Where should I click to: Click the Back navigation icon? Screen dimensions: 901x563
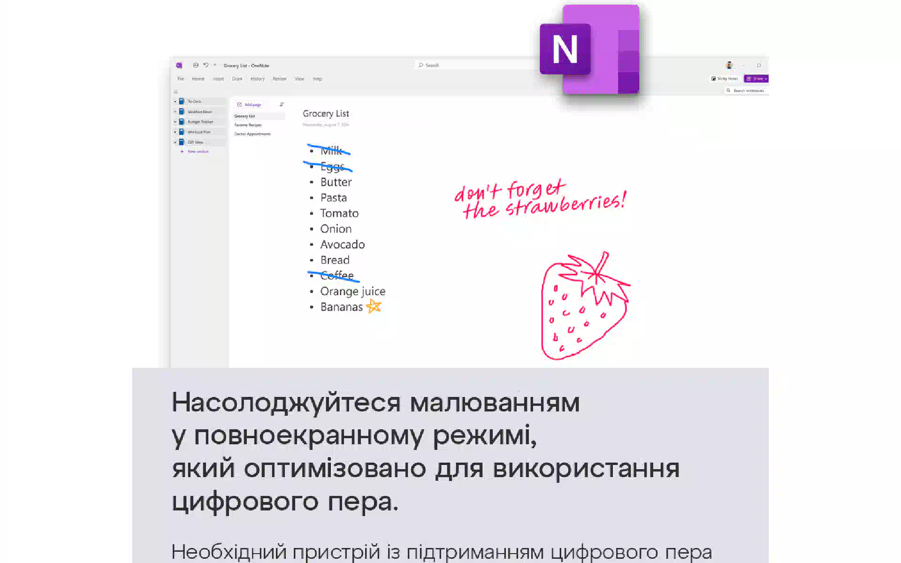[x=196, y=65]
